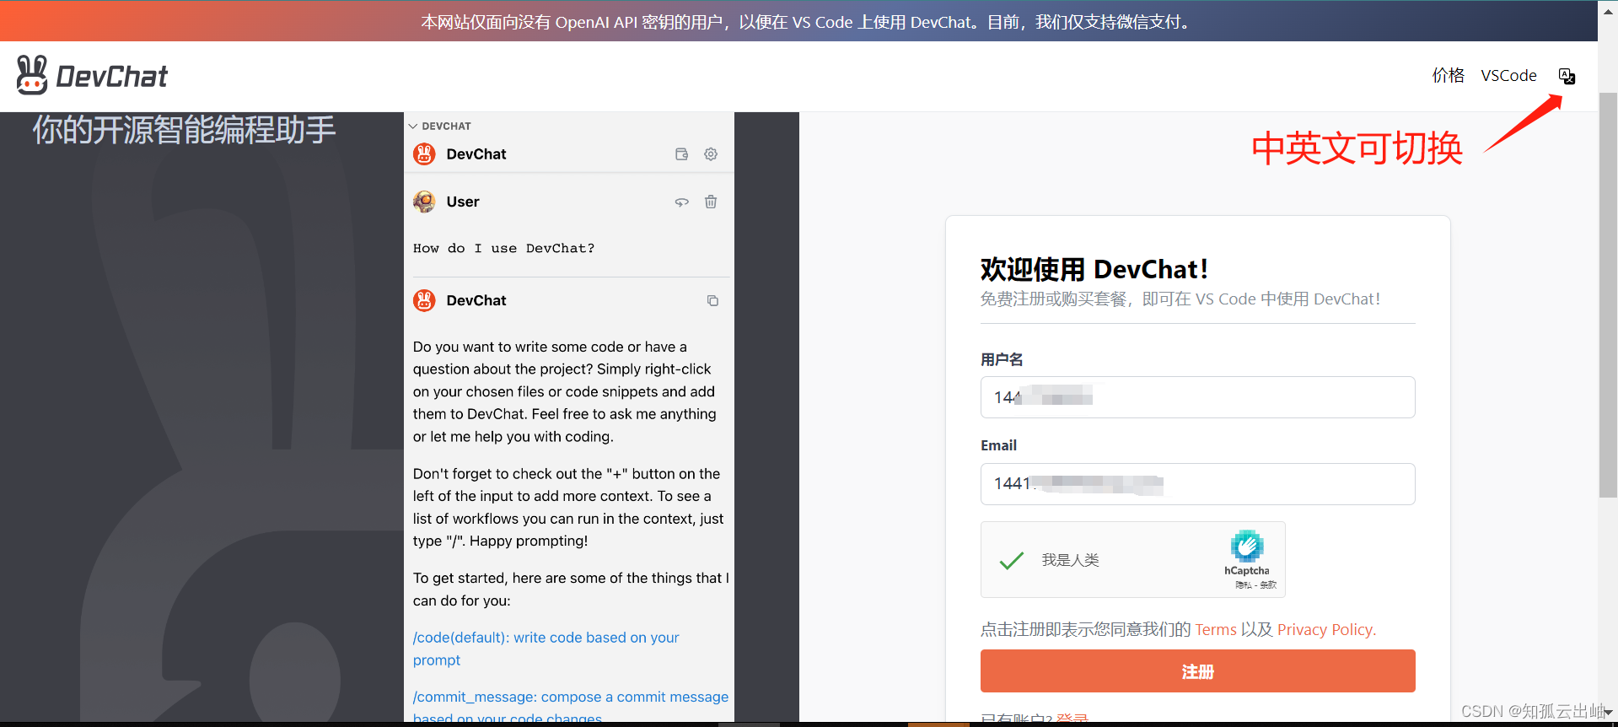The width and height of the screenshot is (1618, 727).
Task: Focus the Email input field
Action: (1197, 484)
